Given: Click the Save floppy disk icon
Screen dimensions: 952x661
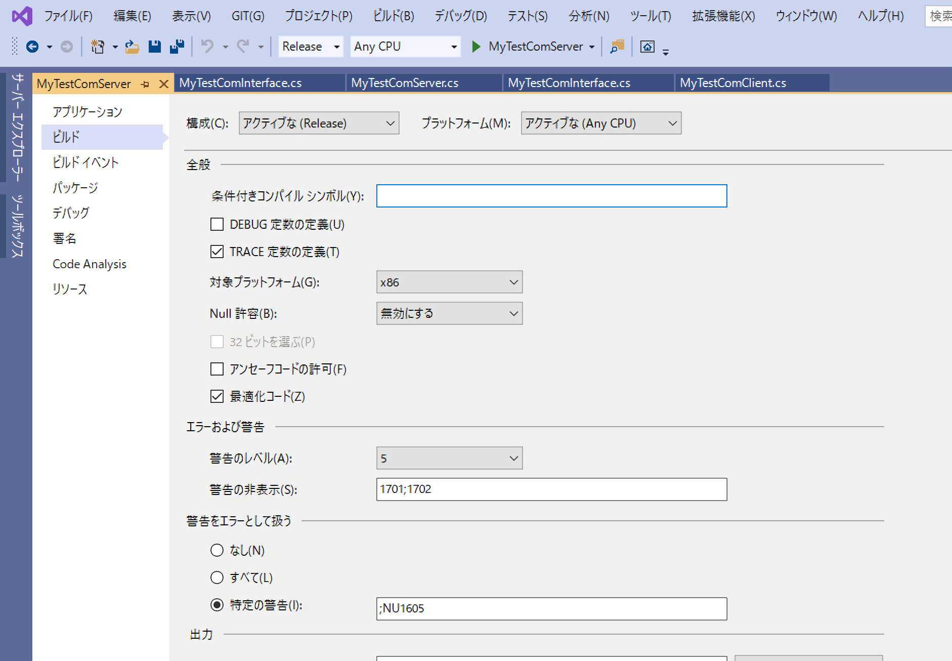Looking at the screenshot, I should pos(154,47).
